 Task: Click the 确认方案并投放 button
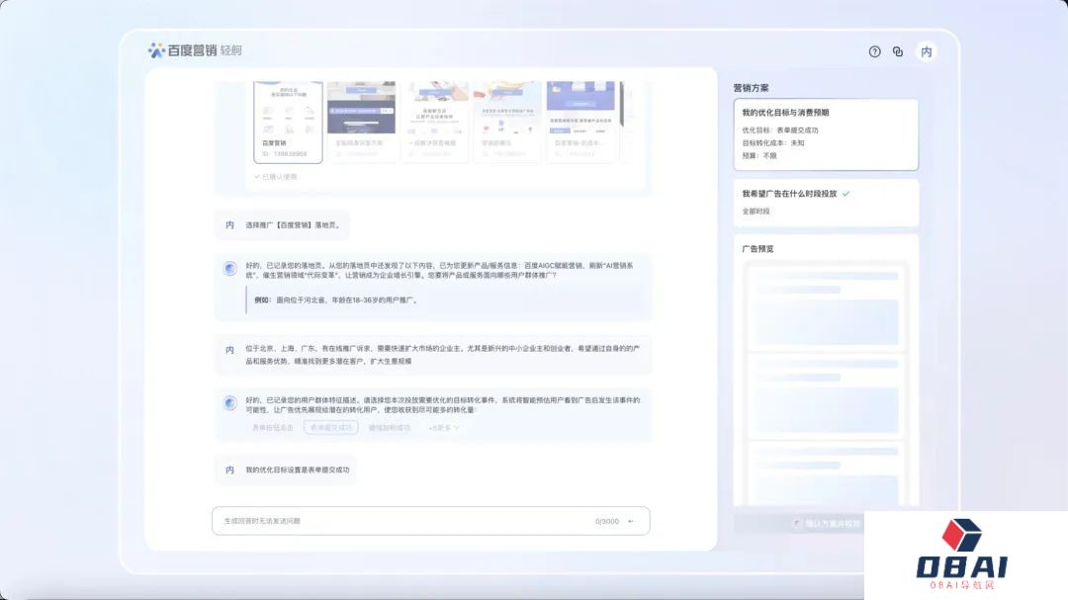(827, 524)
